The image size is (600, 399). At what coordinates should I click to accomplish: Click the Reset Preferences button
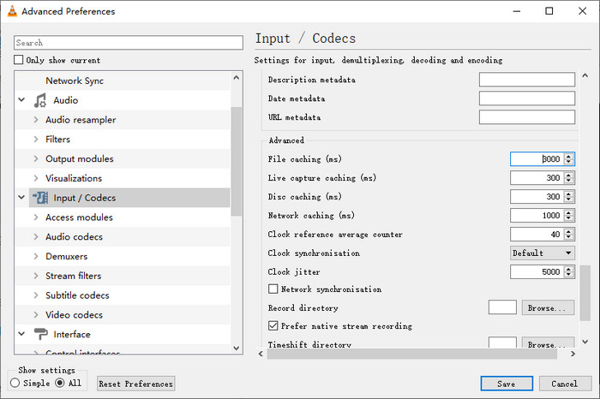(x=135, y=384)
